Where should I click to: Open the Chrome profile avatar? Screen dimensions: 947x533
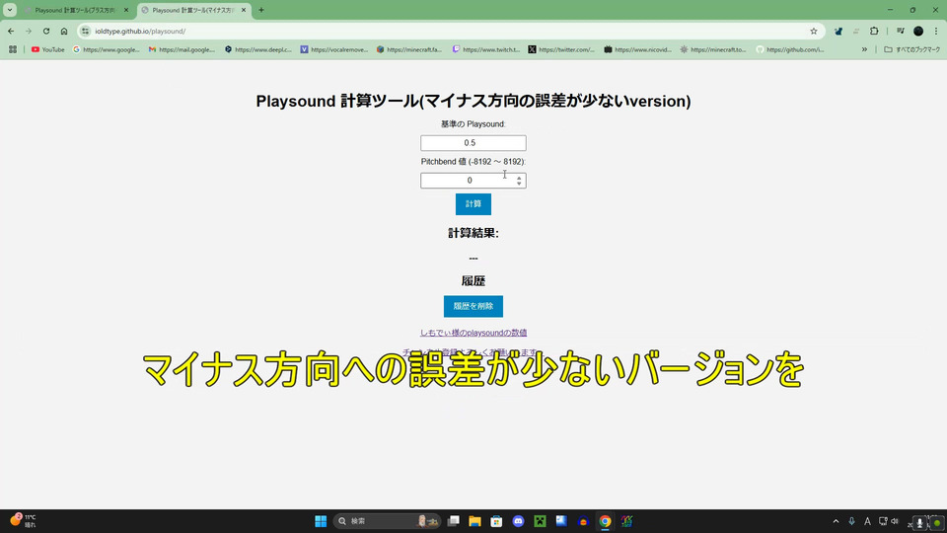pos(918,31)
